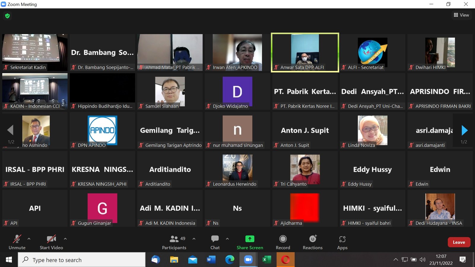Go to next gallery page arrow

[x=465, y=130]
